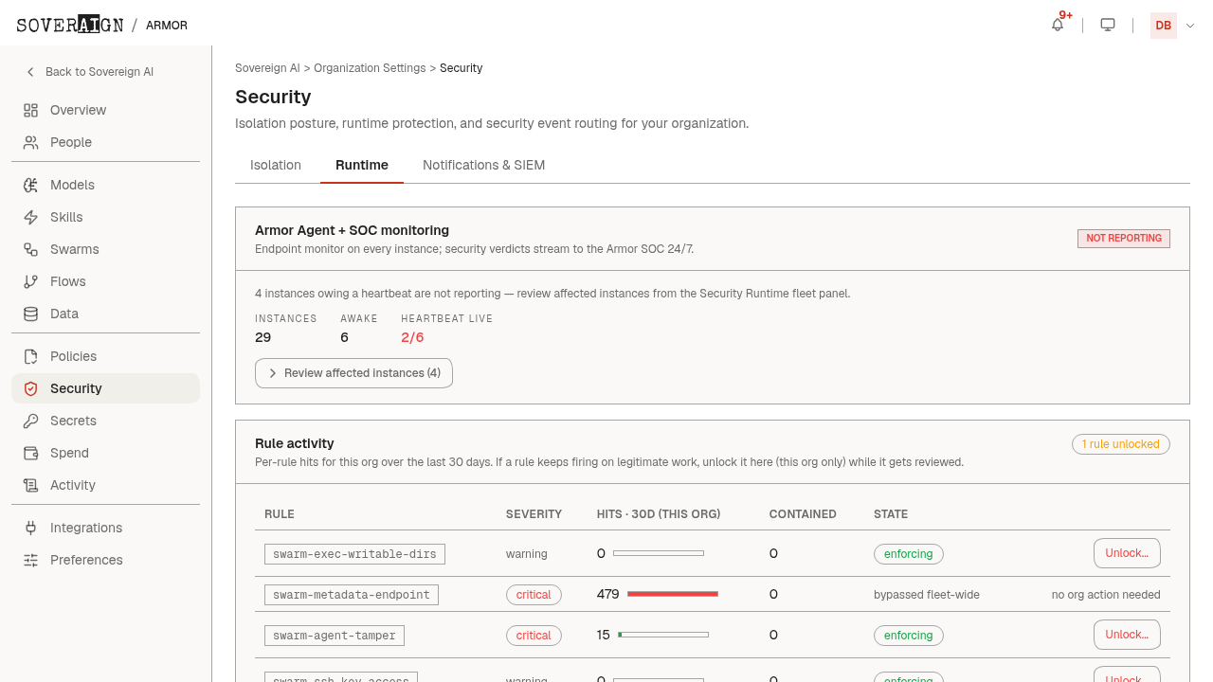
Task: Click the Overview grid icon
Action: click(31, 110)
